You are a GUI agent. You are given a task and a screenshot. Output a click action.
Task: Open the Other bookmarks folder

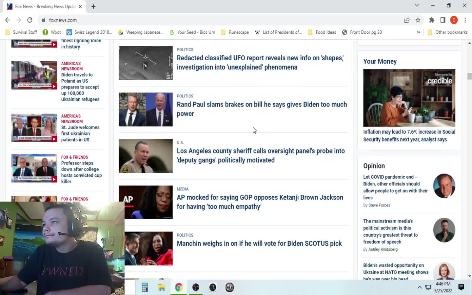(x=448, y=32)
